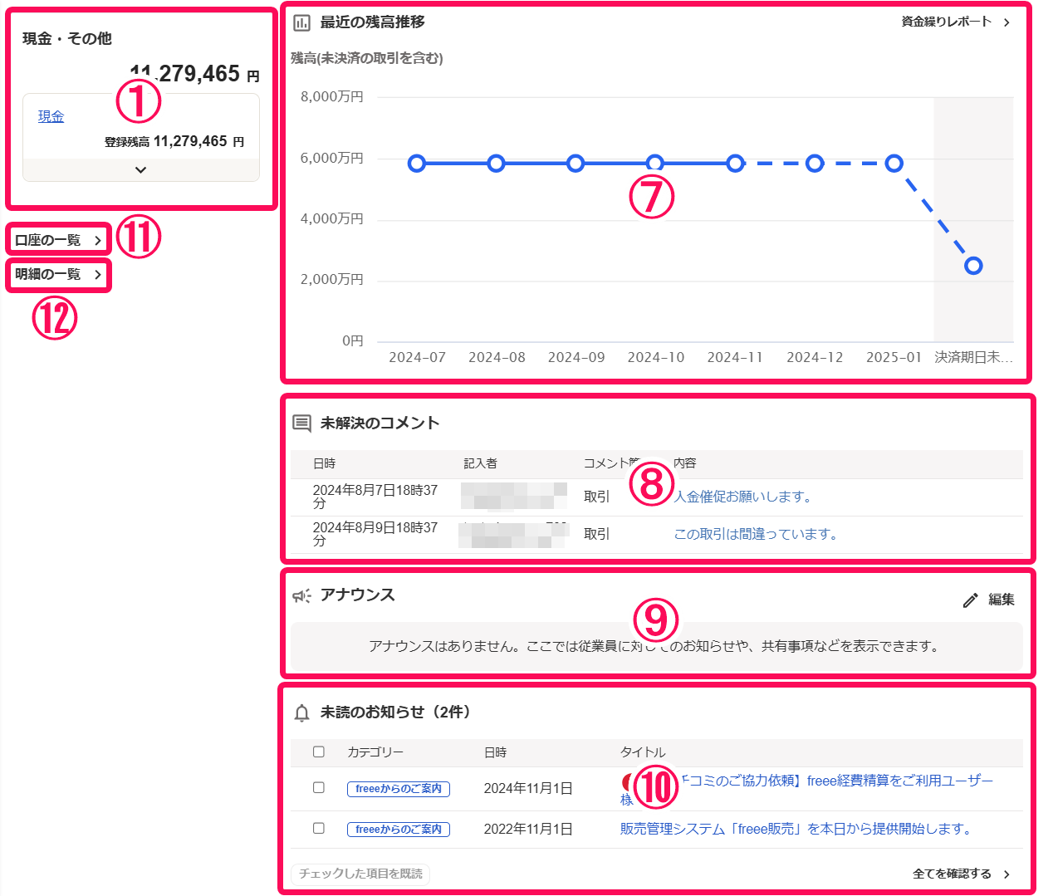Click the カテゴリー column header
This screenshot has width=1053, height=896.
375,752
